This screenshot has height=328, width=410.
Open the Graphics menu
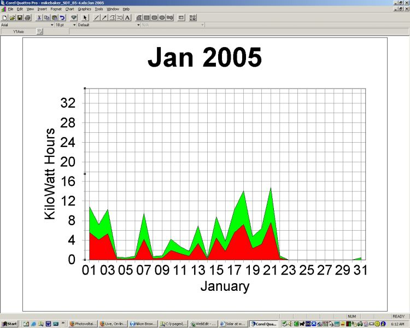click(x=84, y=9)
